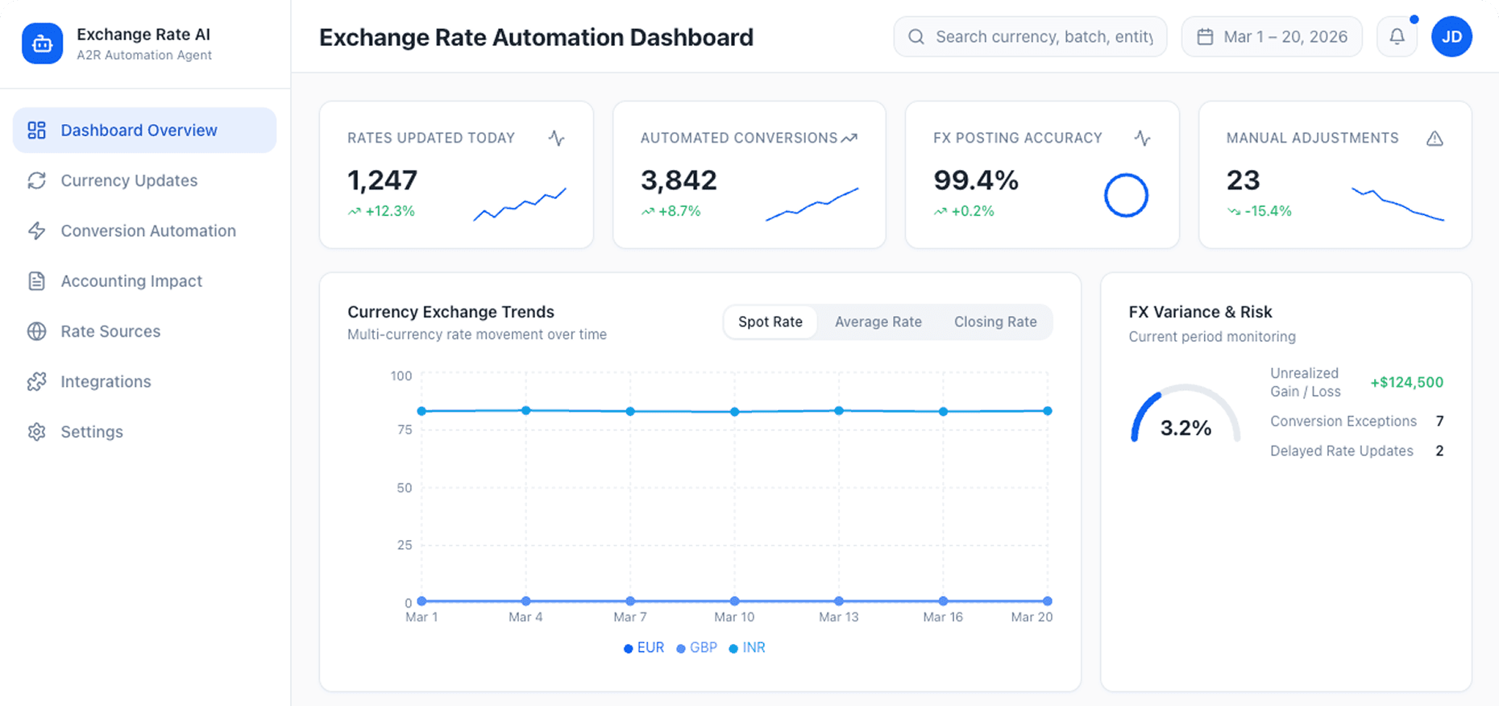The height and width of the screenshot is (706, 1499).
Task: Click the pulse icon on Rates Updated Today
Action: click(556, 138)
